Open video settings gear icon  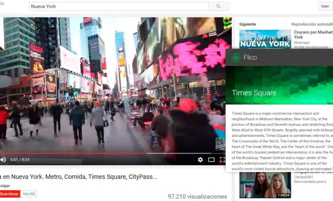pyautogui.click(x=200, y=160)
